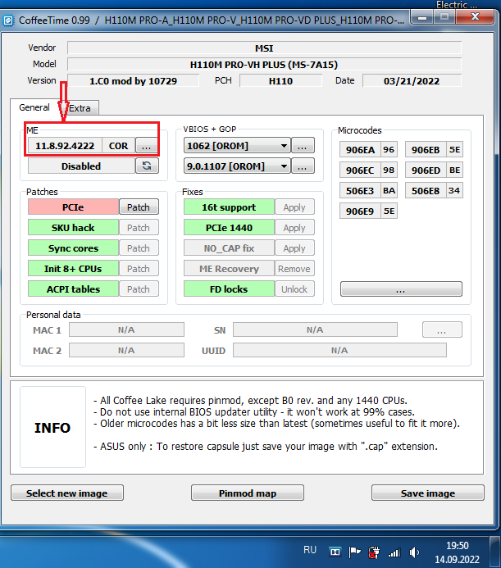The height and width of the screenshot is (568, 501).
Task: Select the 906EA microcode entry
Action: pyautogui.click(x=368, y=150)
